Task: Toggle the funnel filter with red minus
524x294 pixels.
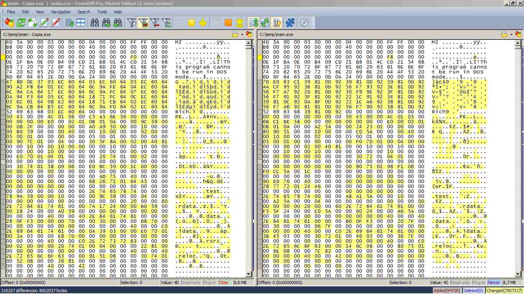Action: 155,23
